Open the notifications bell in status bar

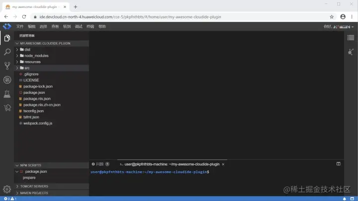pos(344,199)
